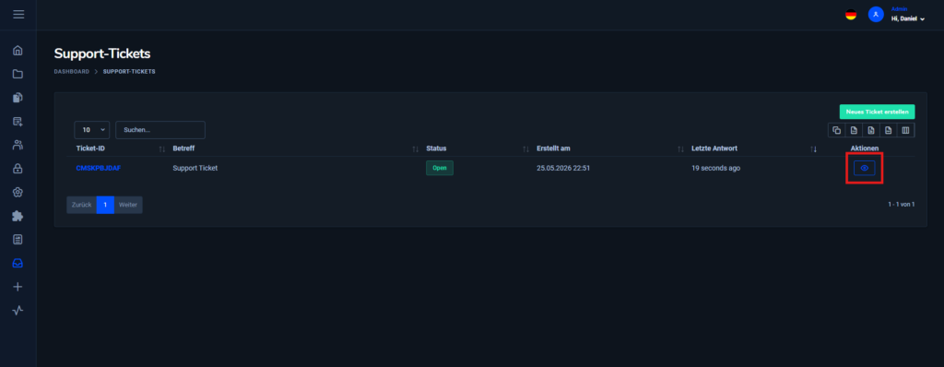Click the 19 seconds ago cell
The height and width of the screenshot is (367, 944).
pyautogui.click(x=715, y=168)
